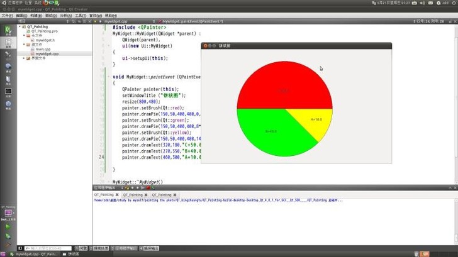Open the QT_Painting build target selector

(8, 213)
